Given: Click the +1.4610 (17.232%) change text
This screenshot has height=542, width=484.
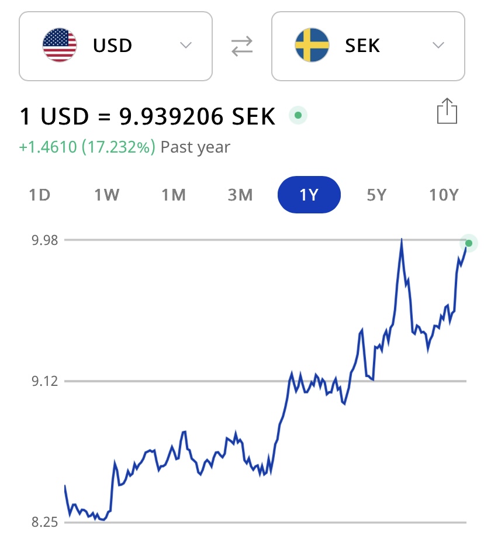Looking at the screenshot, I should tap(88, 147).
